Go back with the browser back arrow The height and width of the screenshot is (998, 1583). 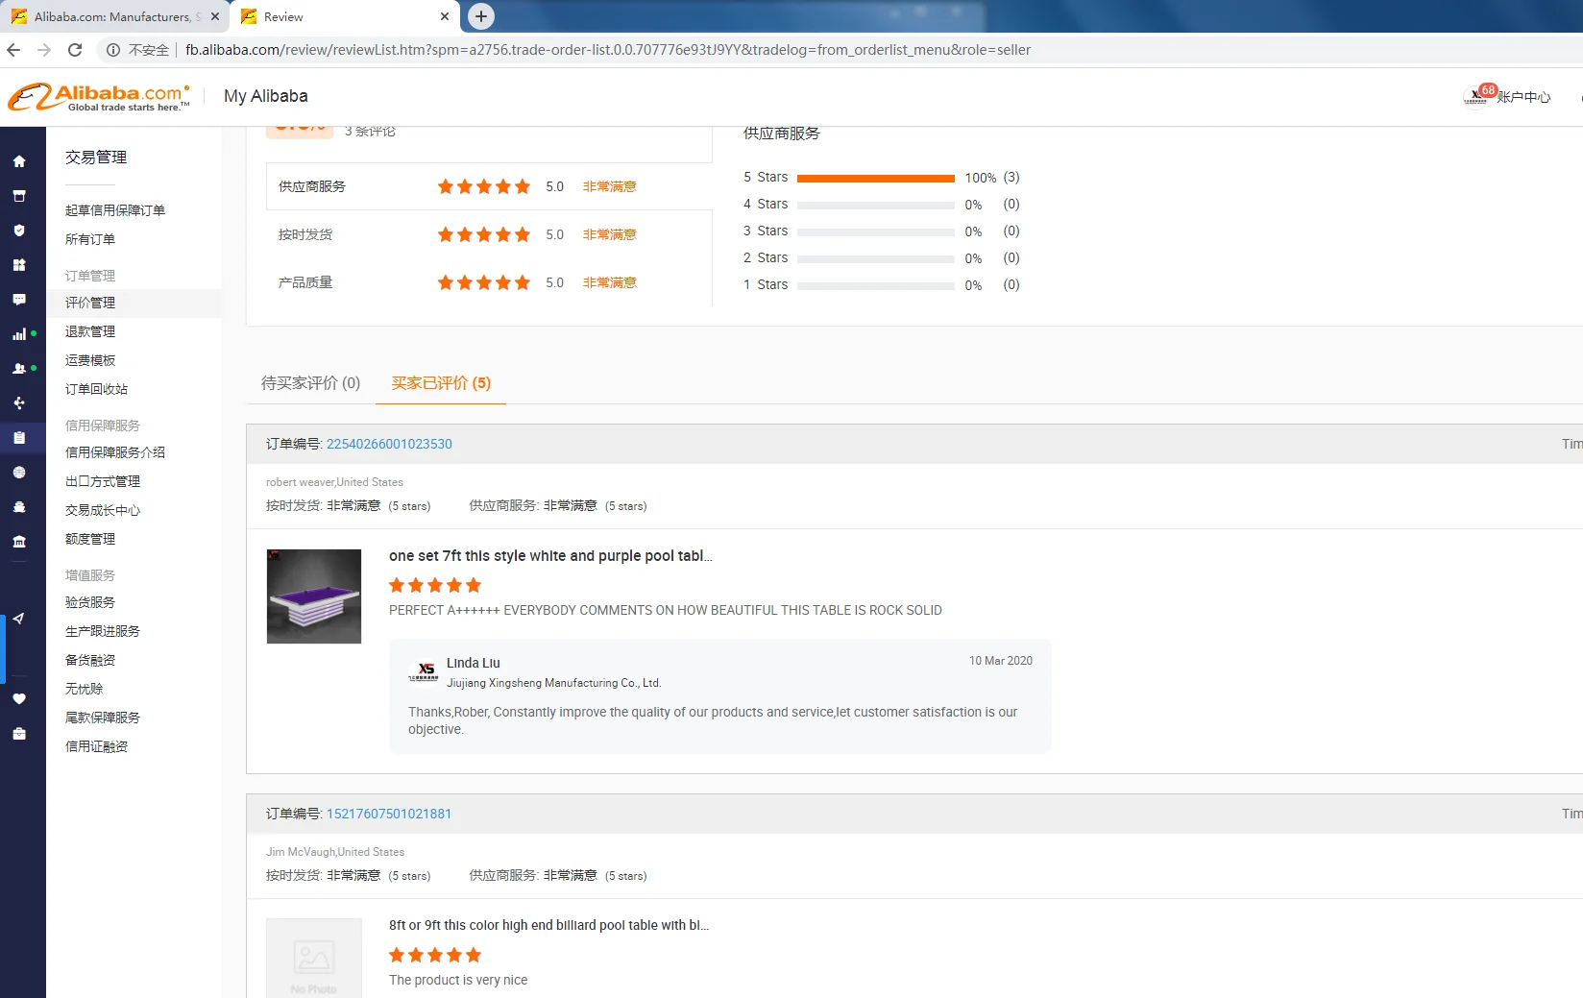click(x=13, y=50)
